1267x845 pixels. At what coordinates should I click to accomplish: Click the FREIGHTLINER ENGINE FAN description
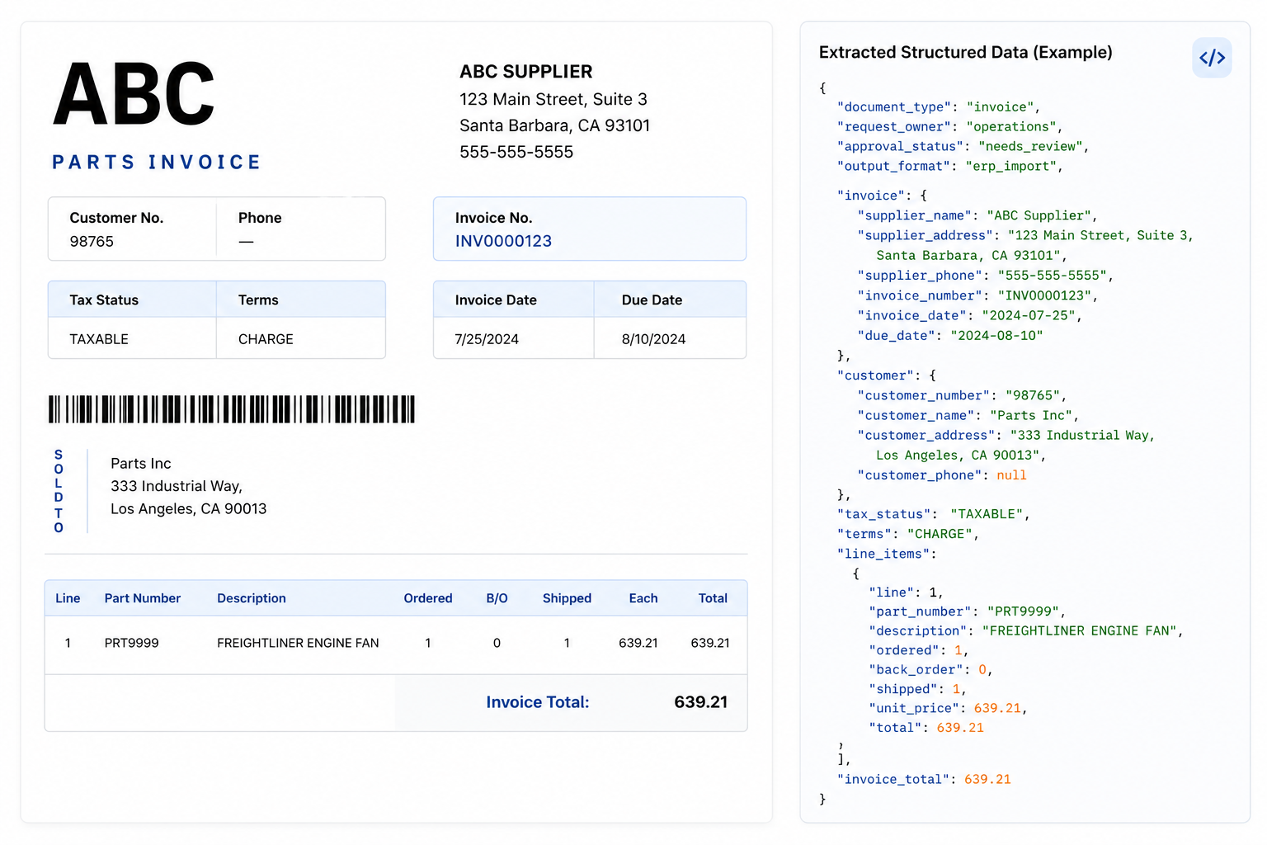[298, 643]
